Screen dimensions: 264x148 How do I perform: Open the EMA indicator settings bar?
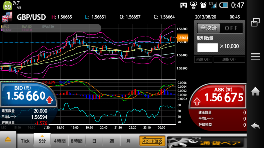50,28
